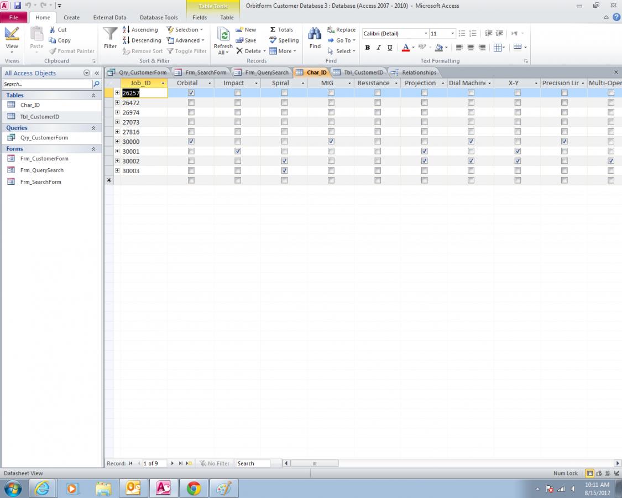The image size is (622, 498).
Task: Click the Filter funnel icon
Action: 111,35
